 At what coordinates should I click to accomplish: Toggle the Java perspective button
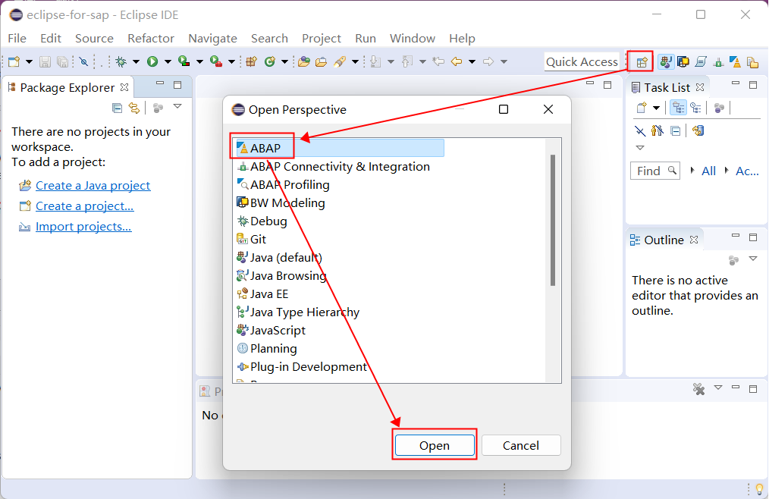(666, 62)
